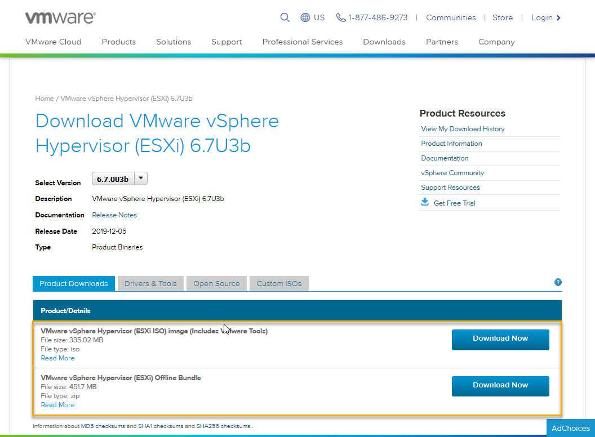
Task: Click Read More under ESXi ISO image
Action: coord(57,358)
